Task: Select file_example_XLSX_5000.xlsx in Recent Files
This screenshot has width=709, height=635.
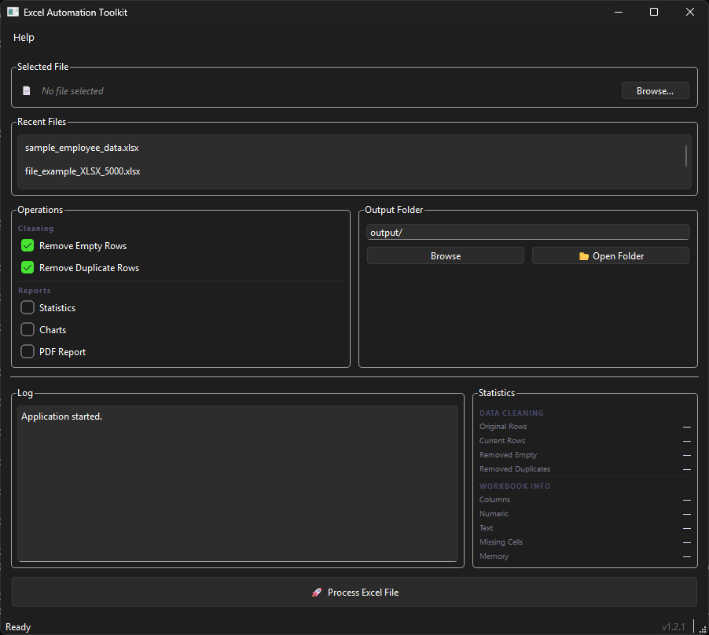Action: click(x=83, y=171)
